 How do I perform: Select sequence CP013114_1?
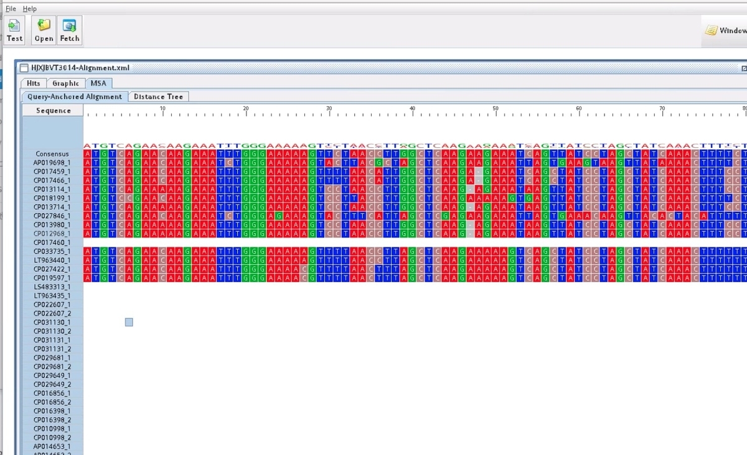pyautogui.click(x=52, y=189)
